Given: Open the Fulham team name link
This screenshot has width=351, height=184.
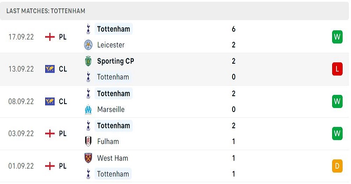Looking at the screenshot, I should (108, 141).
